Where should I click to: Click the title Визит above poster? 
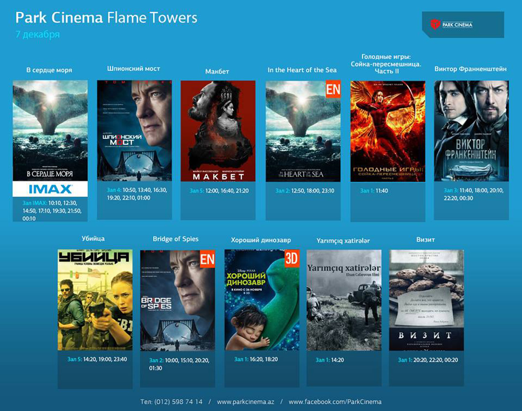click(x=425, y=240)
